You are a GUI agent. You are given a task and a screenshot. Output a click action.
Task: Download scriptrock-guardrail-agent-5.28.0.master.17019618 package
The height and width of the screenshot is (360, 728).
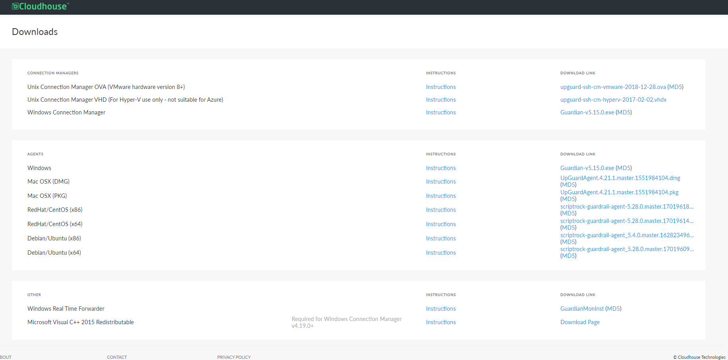point(627,207)
